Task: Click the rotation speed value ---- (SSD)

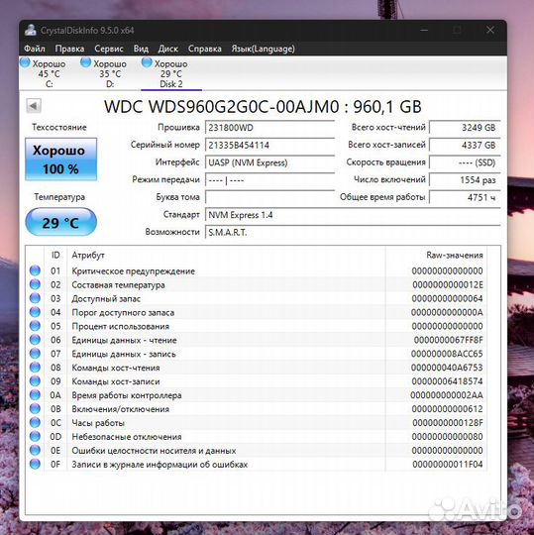Action: click(465, 162)
